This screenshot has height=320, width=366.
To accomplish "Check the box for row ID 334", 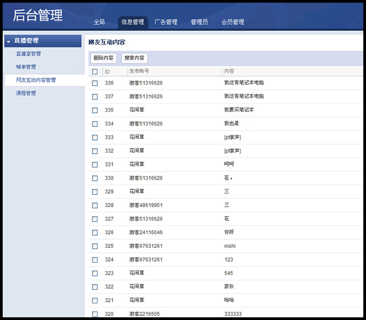I will (x=95, y=124).
